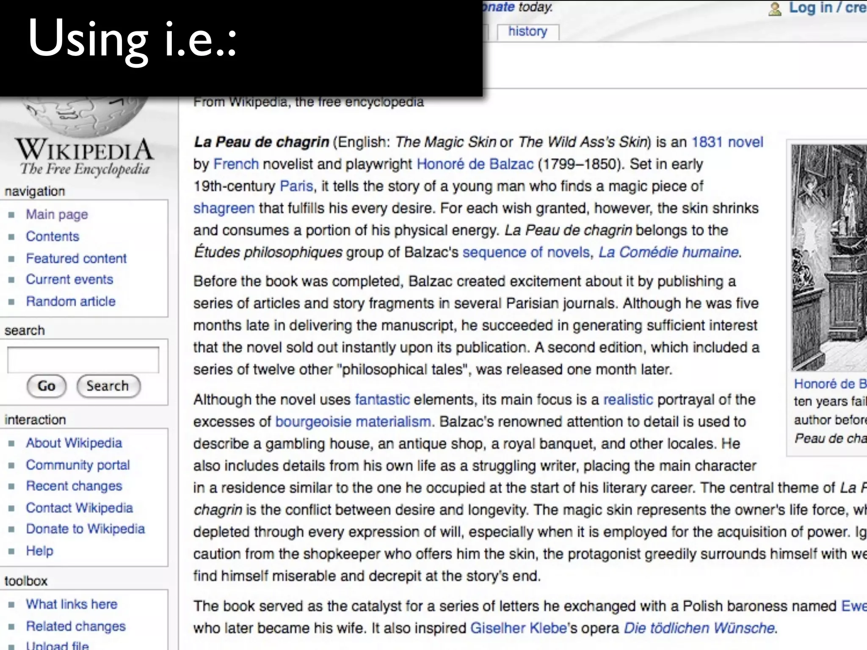Click the bold La Peau de chagrin title text
Screen dimensions: 867x650
click(x=261, y=142)
